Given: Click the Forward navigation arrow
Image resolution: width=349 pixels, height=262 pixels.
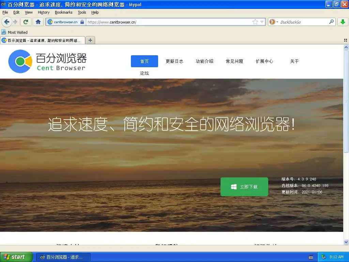Looking at the screenshot, I should (15, 22).
